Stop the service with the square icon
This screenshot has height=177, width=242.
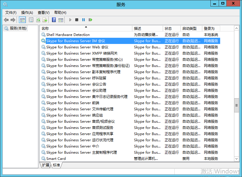pos(77,20)
